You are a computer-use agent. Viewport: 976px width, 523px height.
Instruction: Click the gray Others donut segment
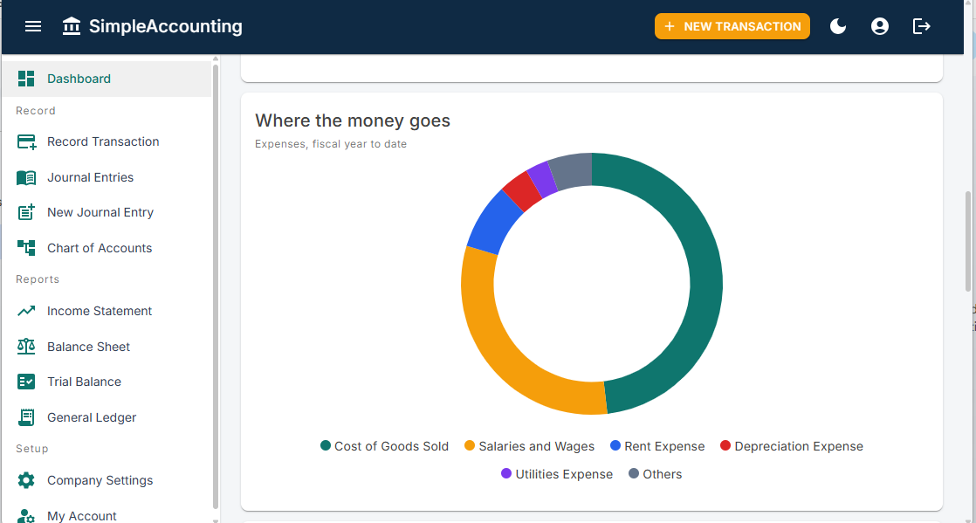click(571, 172)
